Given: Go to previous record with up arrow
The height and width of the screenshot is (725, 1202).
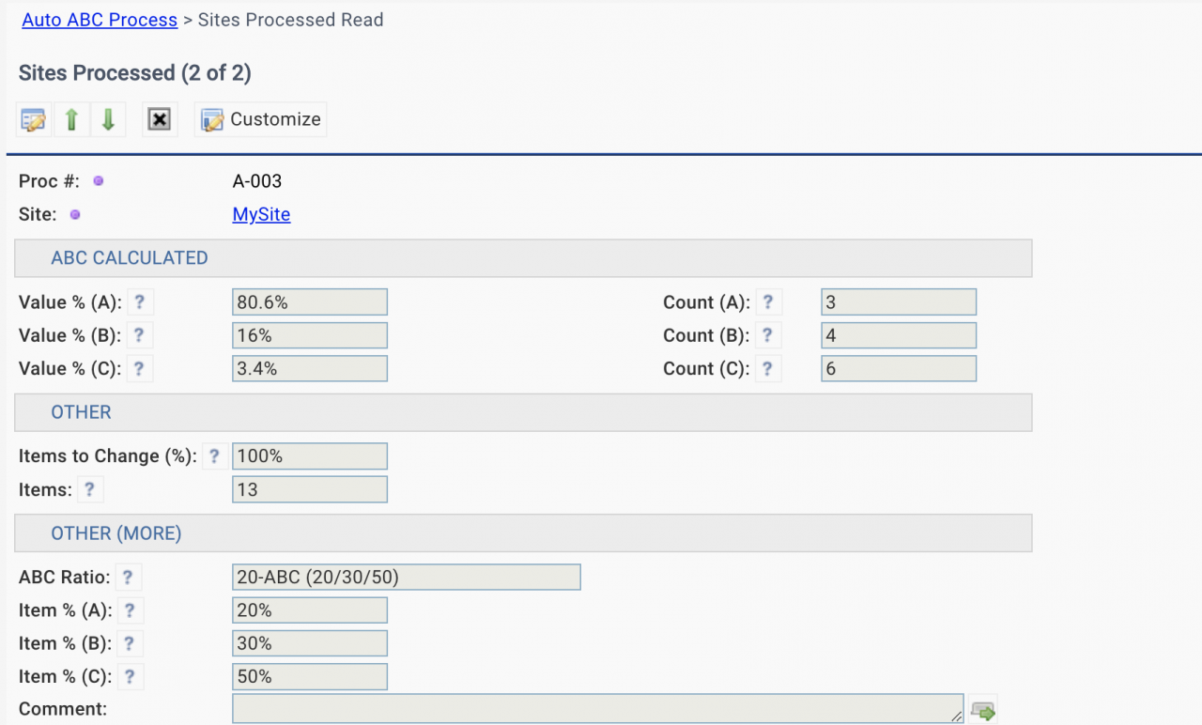Looking at the screenshot, I should 71,120.
